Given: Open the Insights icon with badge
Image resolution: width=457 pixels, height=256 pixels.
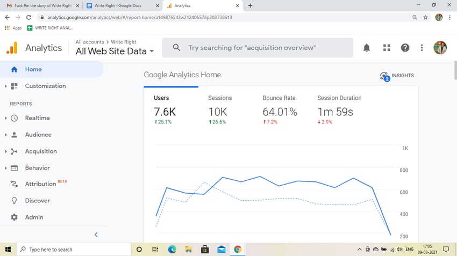Looking at the screenshot, I should tap(385, 77).
